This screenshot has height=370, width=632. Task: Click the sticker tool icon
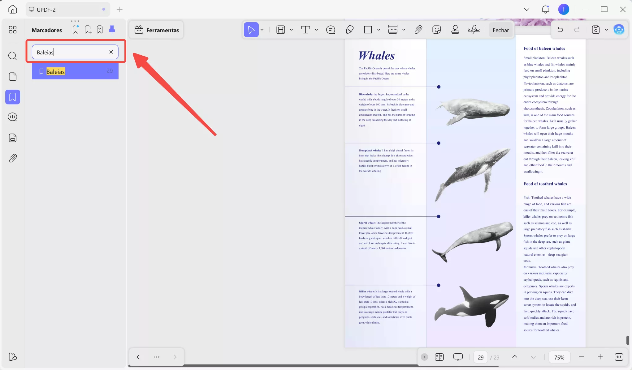[436, 30]
